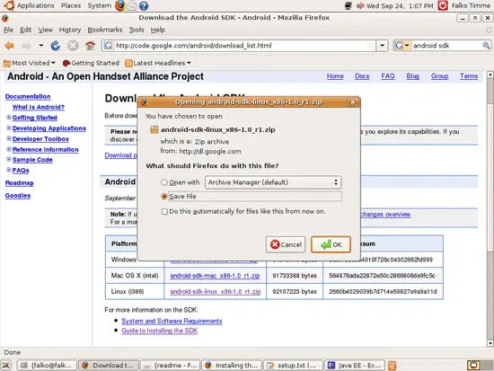Expand the Developer Toolbox tree item

click(9, 138)
